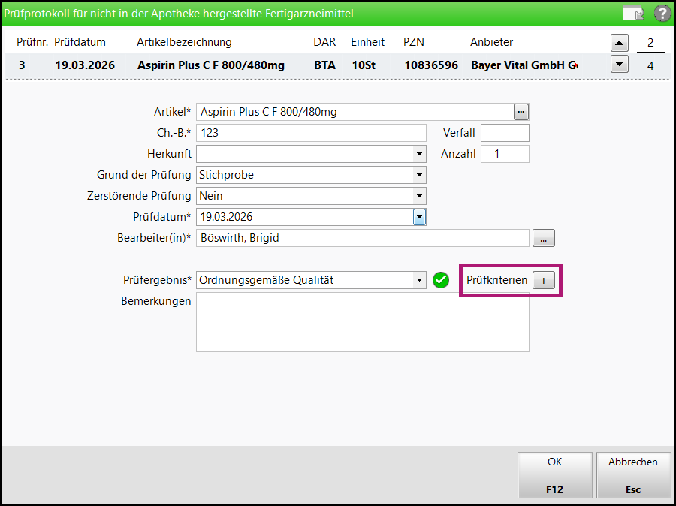
Task: Confirm with the OK F12 button
Action: tap(554, 474)
